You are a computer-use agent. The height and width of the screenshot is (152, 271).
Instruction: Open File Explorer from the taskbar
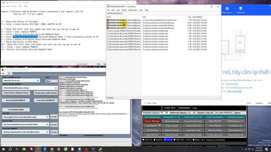(24, 149)
